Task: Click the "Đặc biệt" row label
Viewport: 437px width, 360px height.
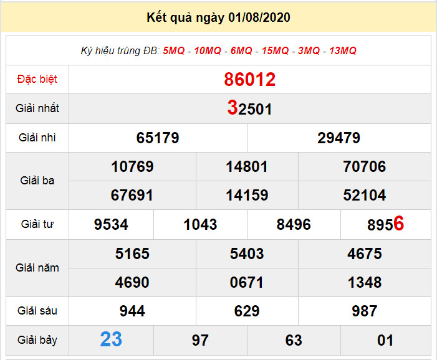Action: point(37,79)
